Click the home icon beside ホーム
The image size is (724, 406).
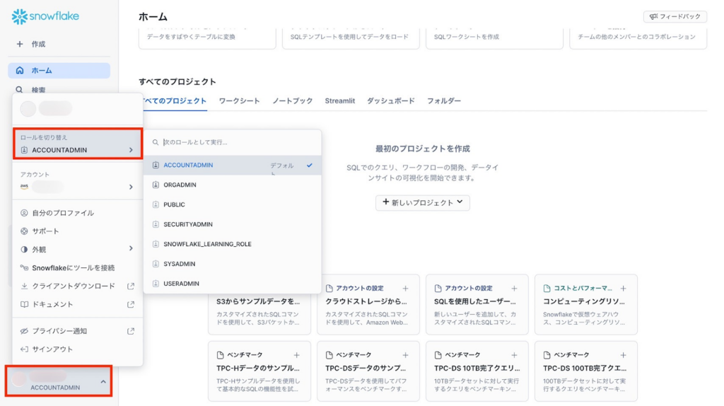coord(20,71)
